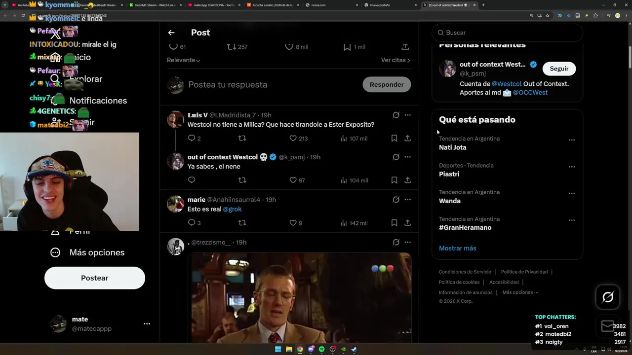Switch to the Nueva pestaña browser tab

tap(391, 5)
